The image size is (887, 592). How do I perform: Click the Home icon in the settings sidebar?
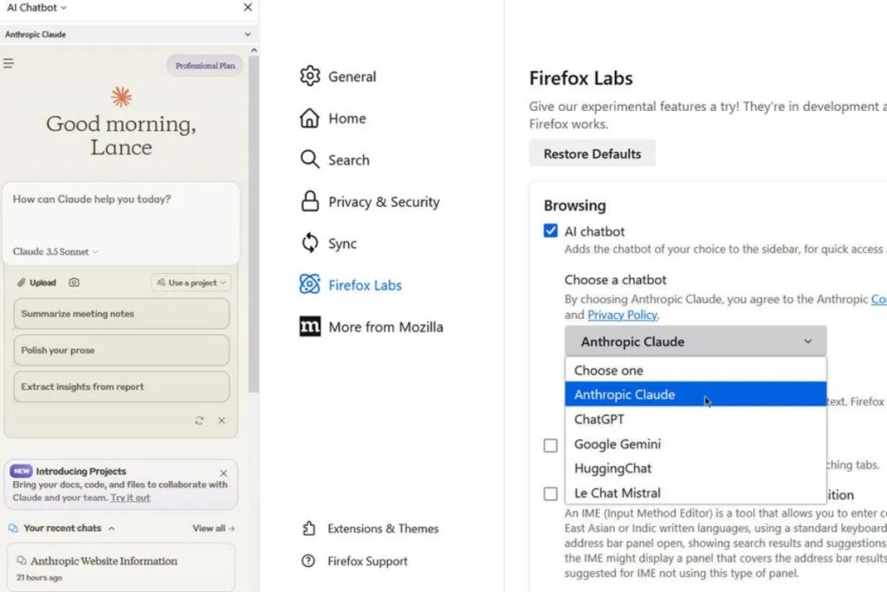click(310, 118)
